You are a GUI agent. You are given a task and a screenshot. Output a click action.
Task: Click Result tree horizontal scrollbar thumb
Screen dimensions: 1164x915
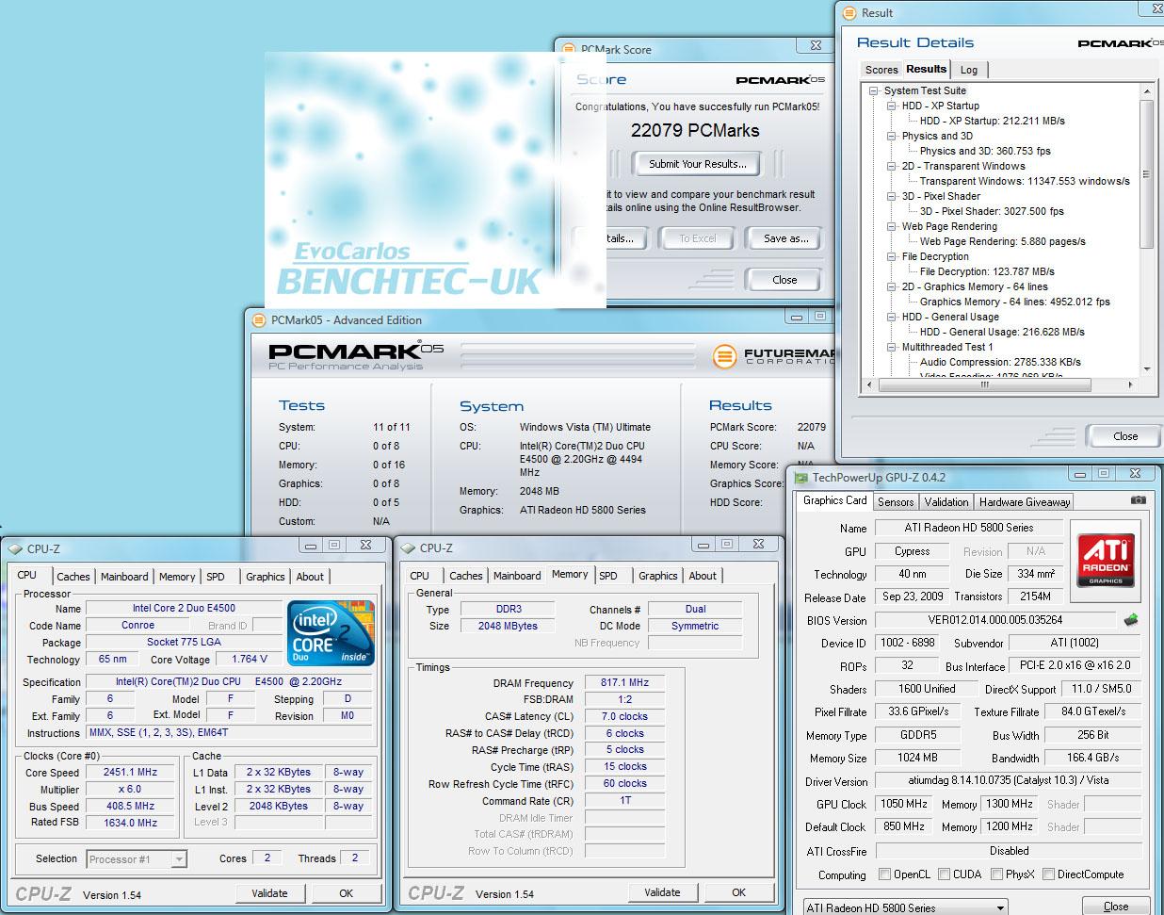point(984,384)
